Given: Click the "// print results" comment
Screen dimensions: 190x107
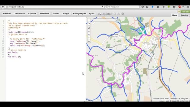Looking at the screenshot, I should [x=17, y=50].
